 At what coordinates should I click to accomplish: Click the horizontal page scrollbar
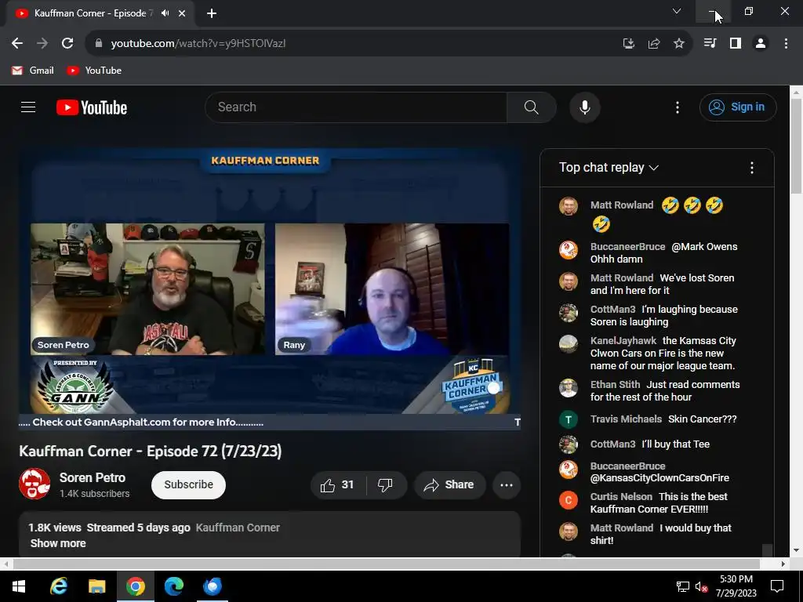[386, 564]
